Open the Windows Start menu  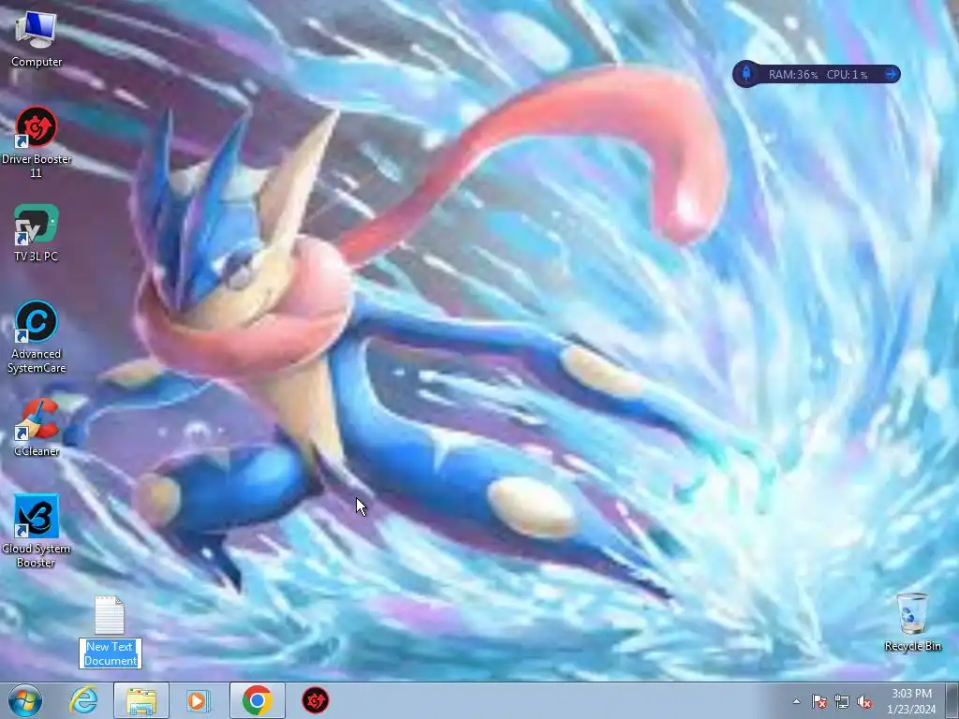pyautogui.click(x=25, y=700)
